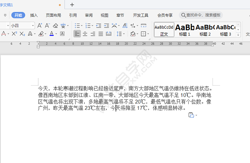Apply bulleted list formatting
The width and height of the screenshot is (250, 163).
77,26
